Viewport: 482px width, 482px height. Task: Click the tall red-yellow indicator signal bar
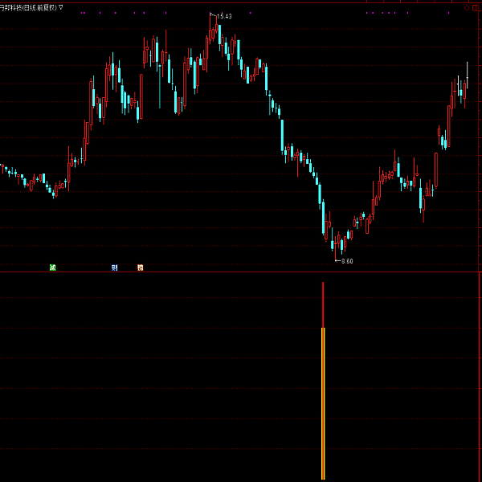coord(323,402)
